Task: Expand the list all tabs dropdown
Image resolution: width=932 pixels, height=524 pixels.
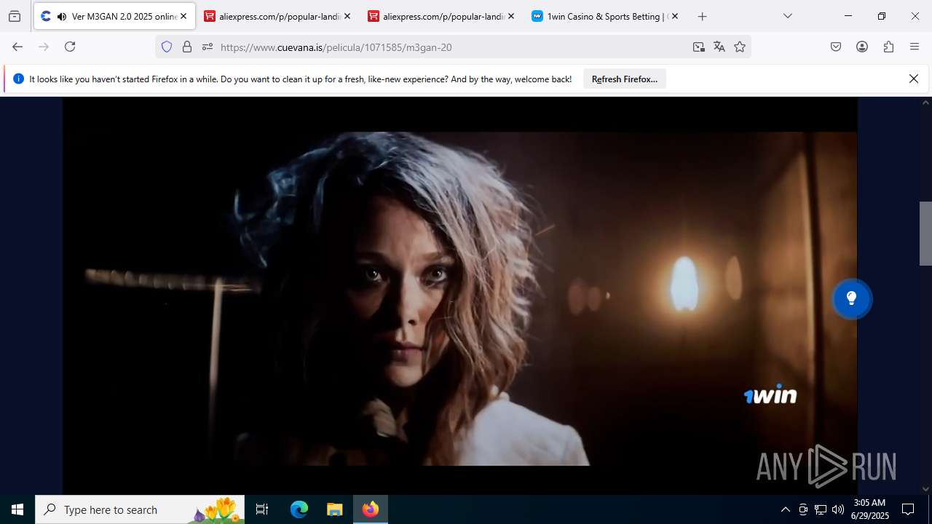Action: coord(788,16)
